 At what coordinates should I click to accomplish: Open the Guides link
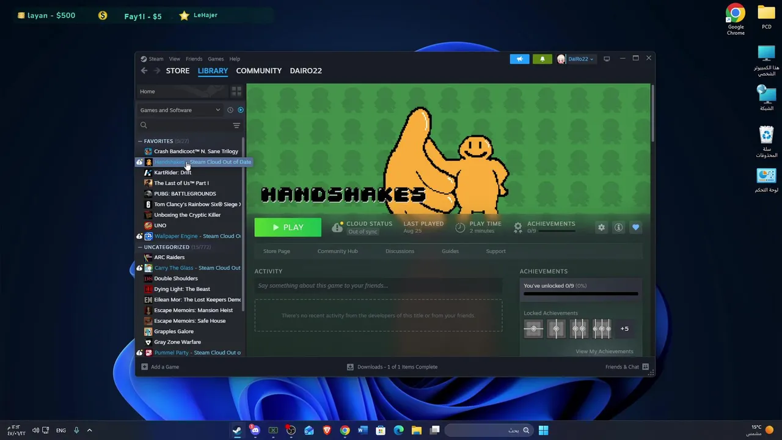450,251
